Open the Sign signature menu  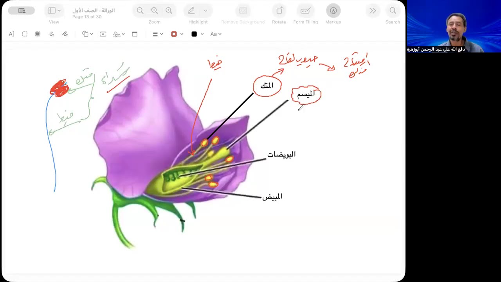point(119,34)
